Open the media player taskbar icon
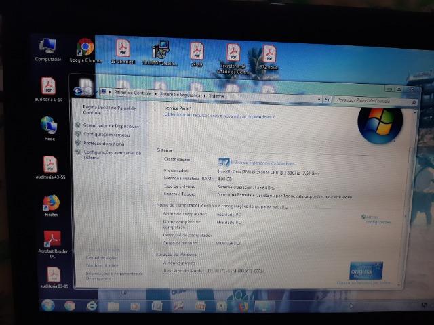434x325 pixels. (x=135, y=306)
